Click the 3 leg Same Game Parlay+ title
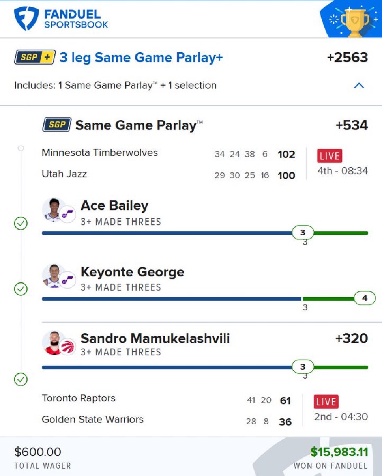The width and height of the screenshot is (382, 476). (x=141, y=58)
